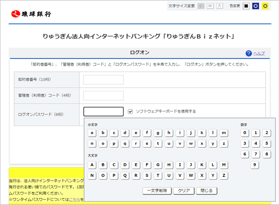Tap number key 6 on software keyboard
Screen dimensions: 279x205
point(245,154)
